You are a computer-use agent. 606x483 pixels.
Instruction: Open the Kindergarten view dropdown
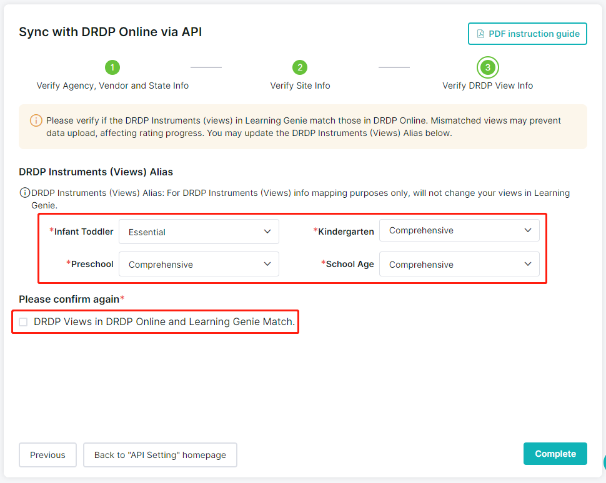click(x=459, y=230)
